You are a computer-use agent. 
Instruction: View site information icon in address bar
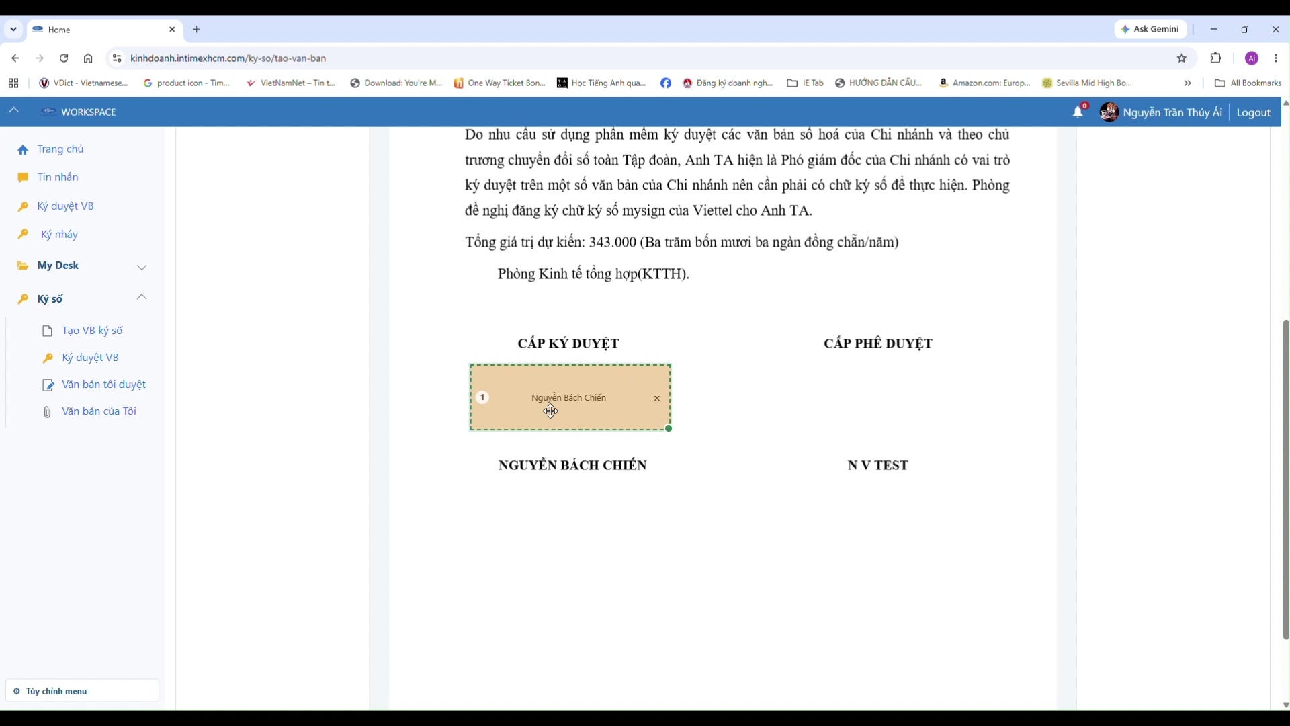click(117, 58)
